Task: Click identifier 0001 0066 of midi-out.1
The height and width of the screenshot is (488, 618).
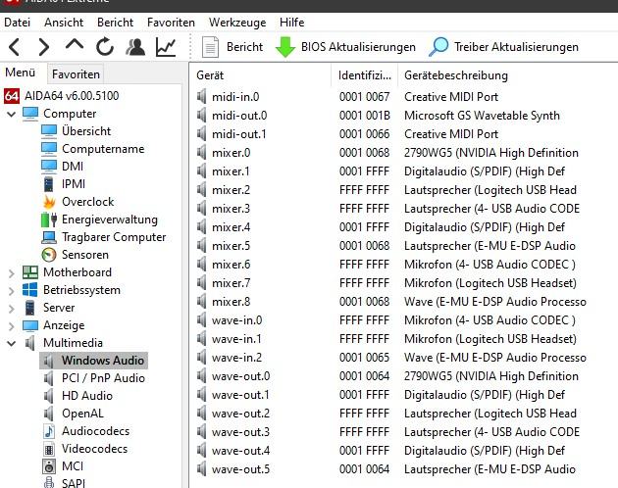Action: pos(364,134)
